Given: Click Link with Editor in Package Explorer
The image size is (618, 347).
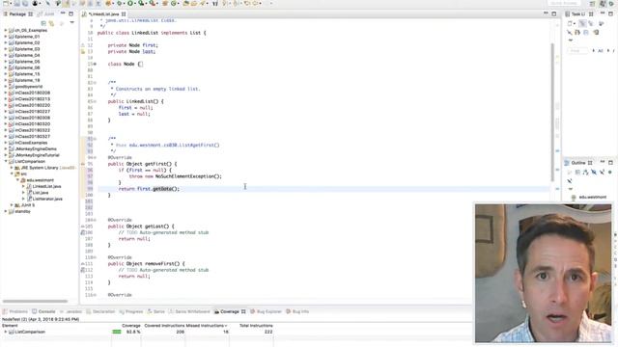Looking at the screenshot, I should (x=51, y=23).
